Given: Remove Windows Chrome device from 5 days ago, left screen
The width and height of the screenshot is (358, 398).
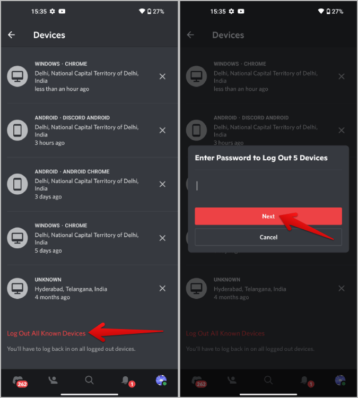Looking at the screenshot, I should click(x=162, y=238).
